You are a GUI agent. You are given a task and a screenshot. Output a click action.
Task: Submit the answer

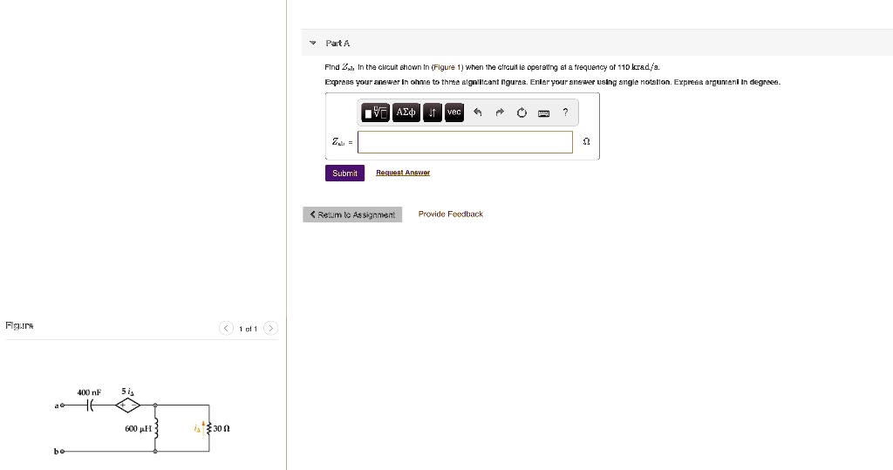coord(344,174)
